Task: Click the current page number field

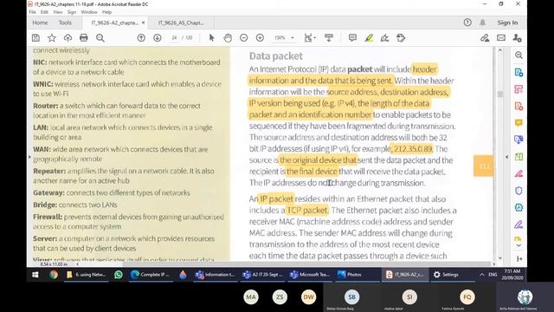Action: tap(174, 38)
